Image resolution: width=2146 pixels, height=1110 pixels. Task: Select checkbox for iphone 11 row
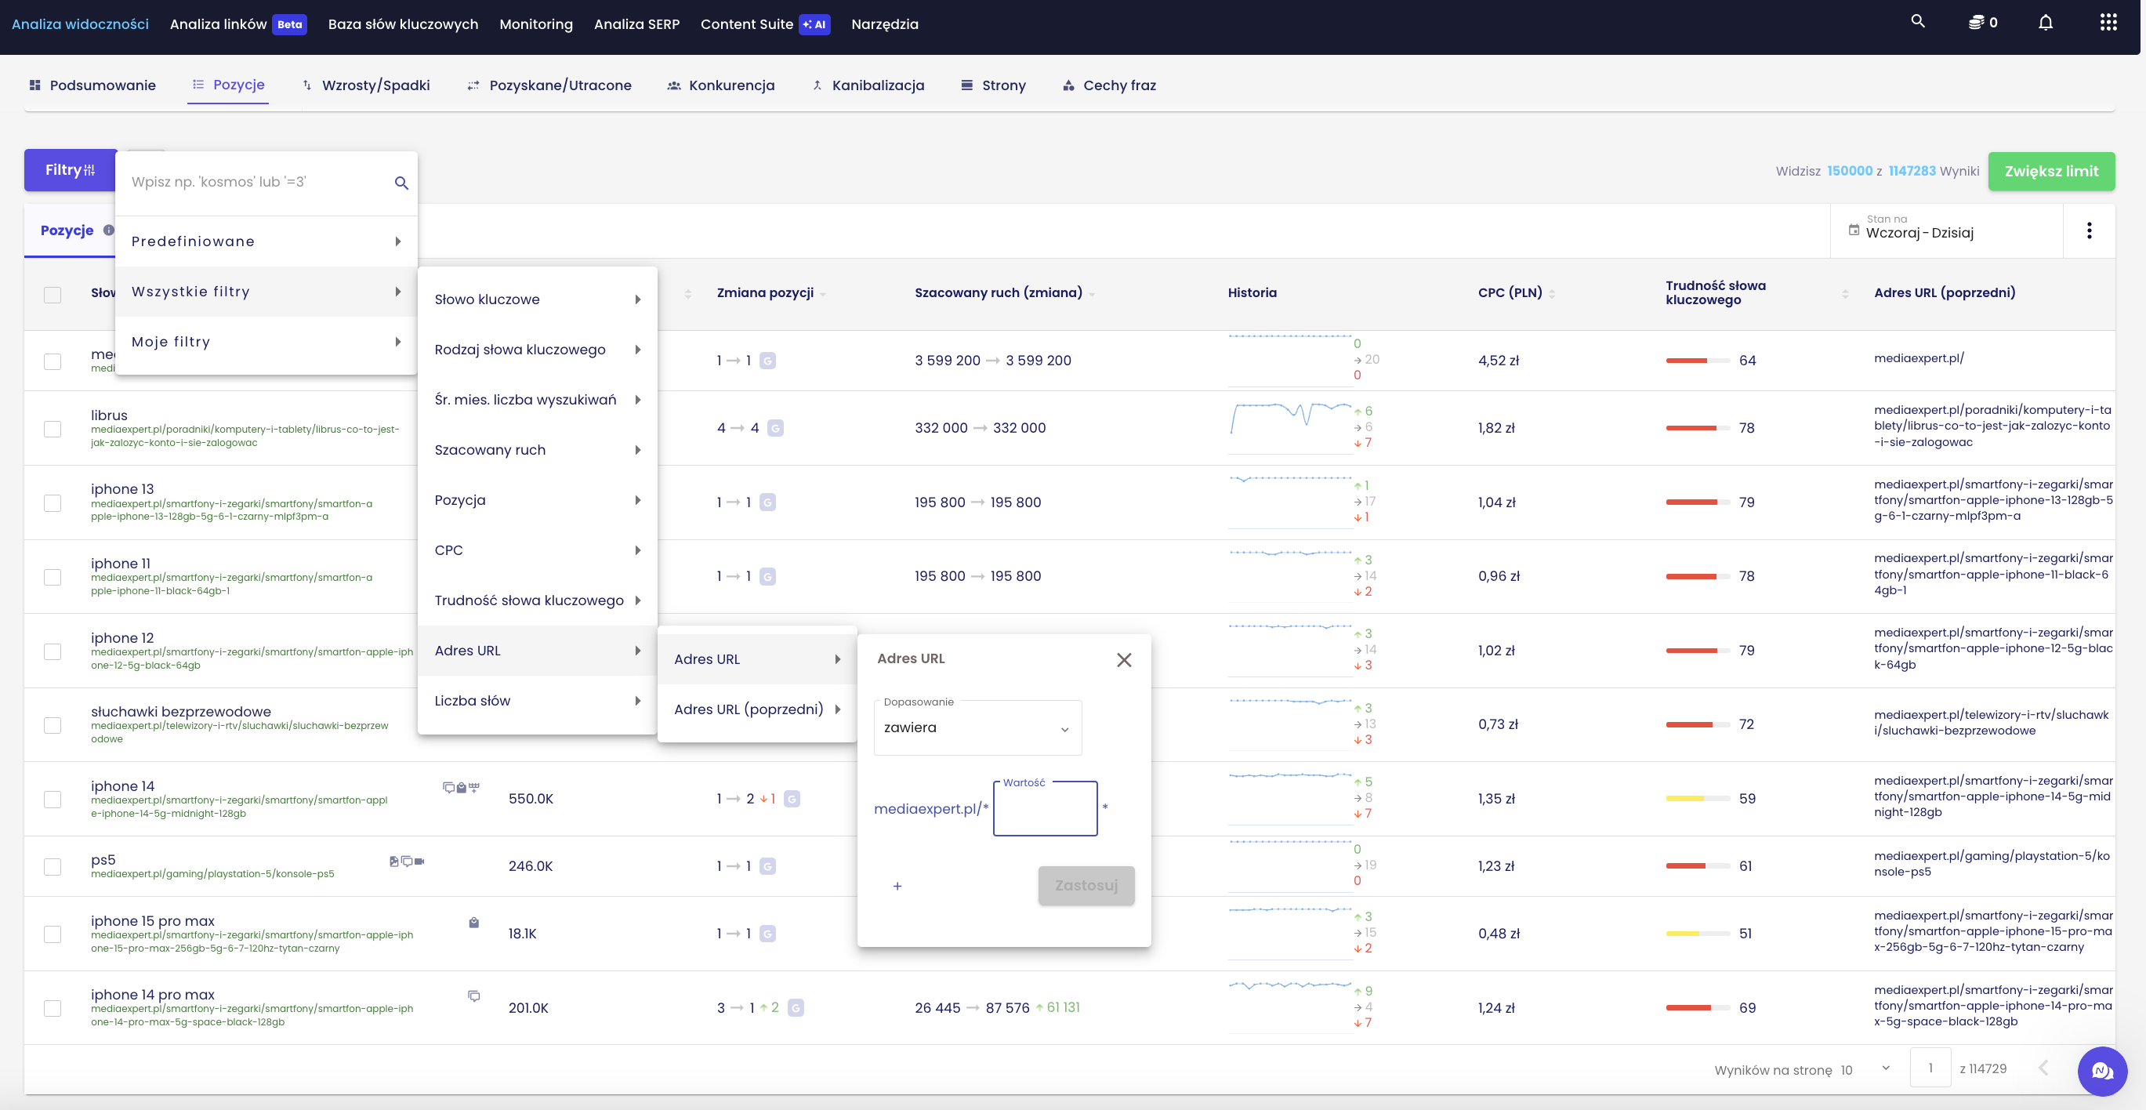point(53,578)
